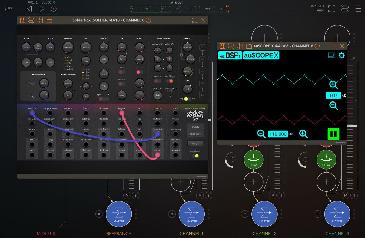365x238 pixels.
Task: Expand Solderbox window with the full-screen icon
Action: coord(194,20)
